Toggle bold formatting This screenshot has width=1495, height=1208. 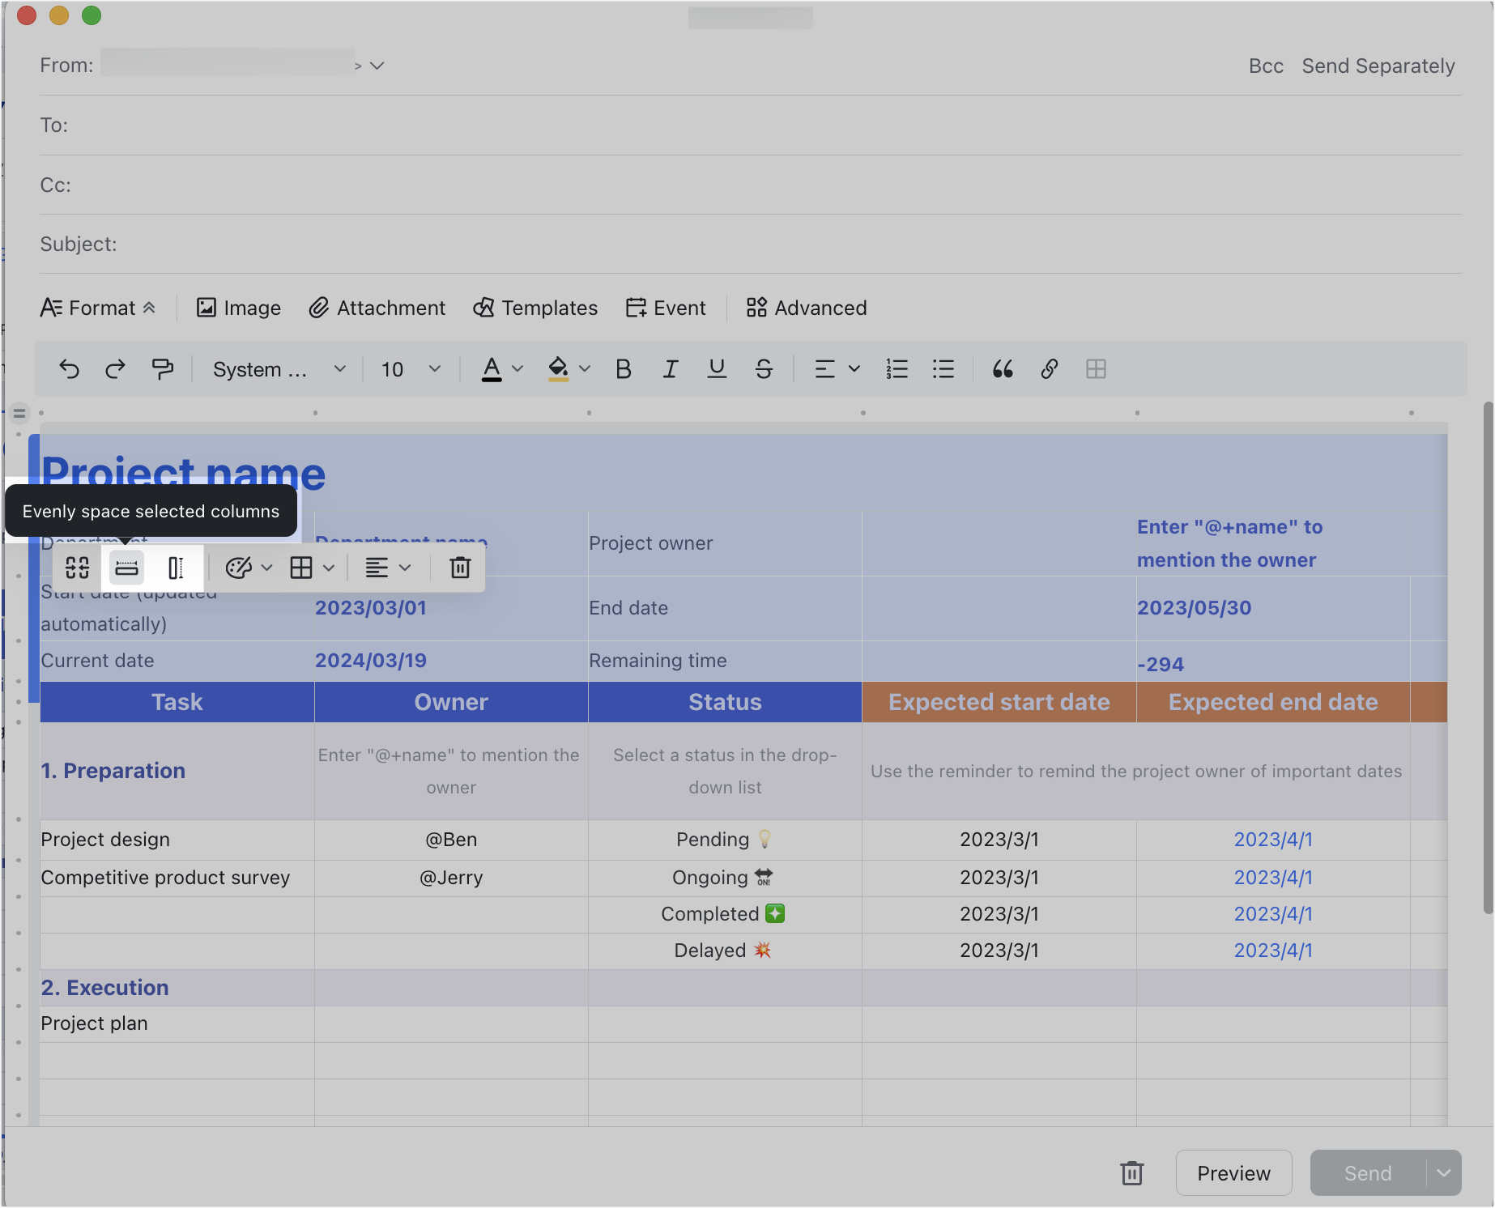[x=624, y=369]
